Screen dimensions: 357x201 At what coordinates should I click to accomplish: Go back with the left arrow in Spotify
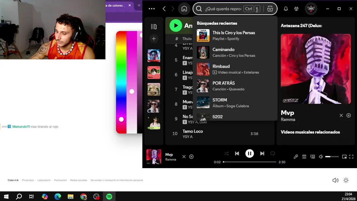point(164,9)
